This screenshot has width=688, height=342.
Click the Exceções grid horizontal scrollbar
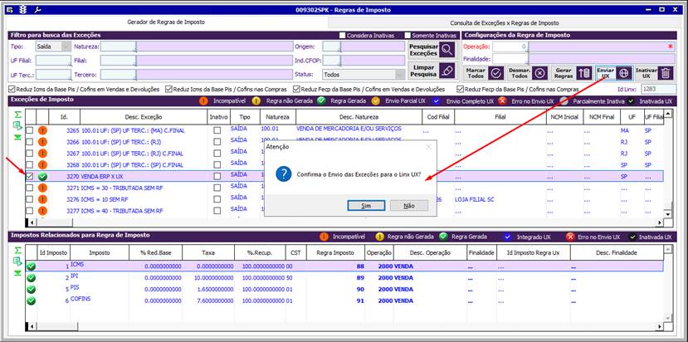344,222
